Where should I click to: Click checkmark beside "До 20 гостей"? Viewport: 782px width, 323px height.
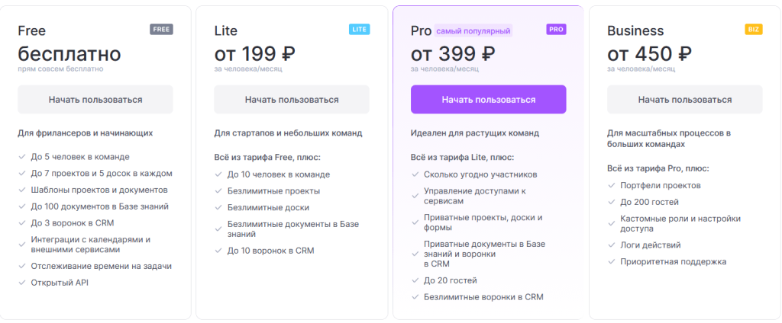[415, 280]
